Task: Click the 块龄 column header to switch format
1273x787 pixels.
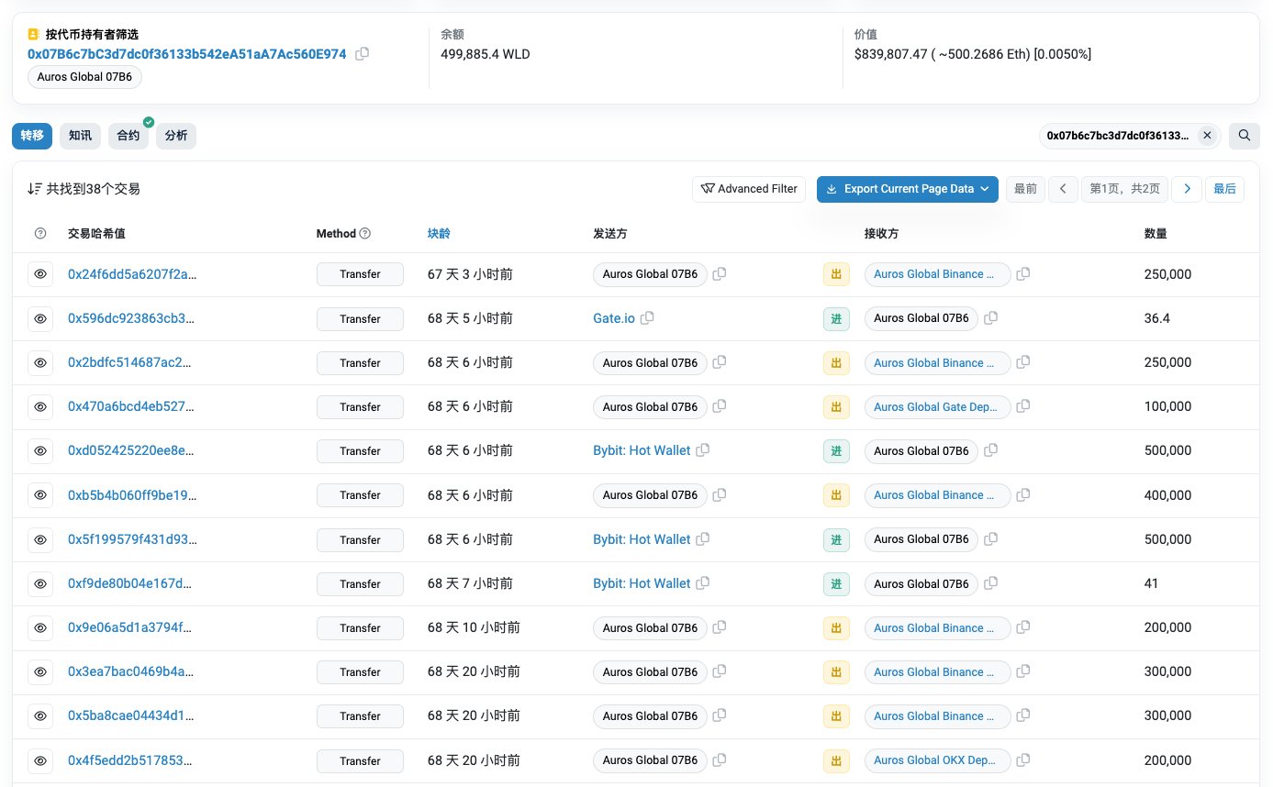Action: [x=439, y=234]
